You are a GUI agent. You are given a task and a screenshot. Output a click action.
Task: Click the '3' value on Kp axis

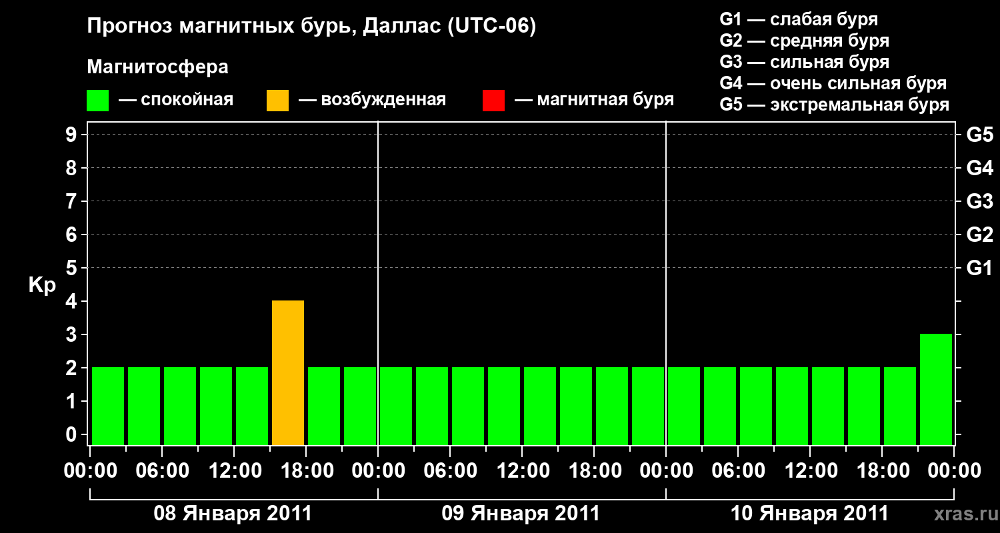[x=73, y=335]
